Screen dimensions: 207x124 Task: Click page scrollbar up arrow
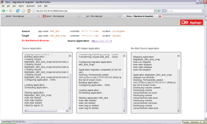pyautogui.click(x=205, y=20)
